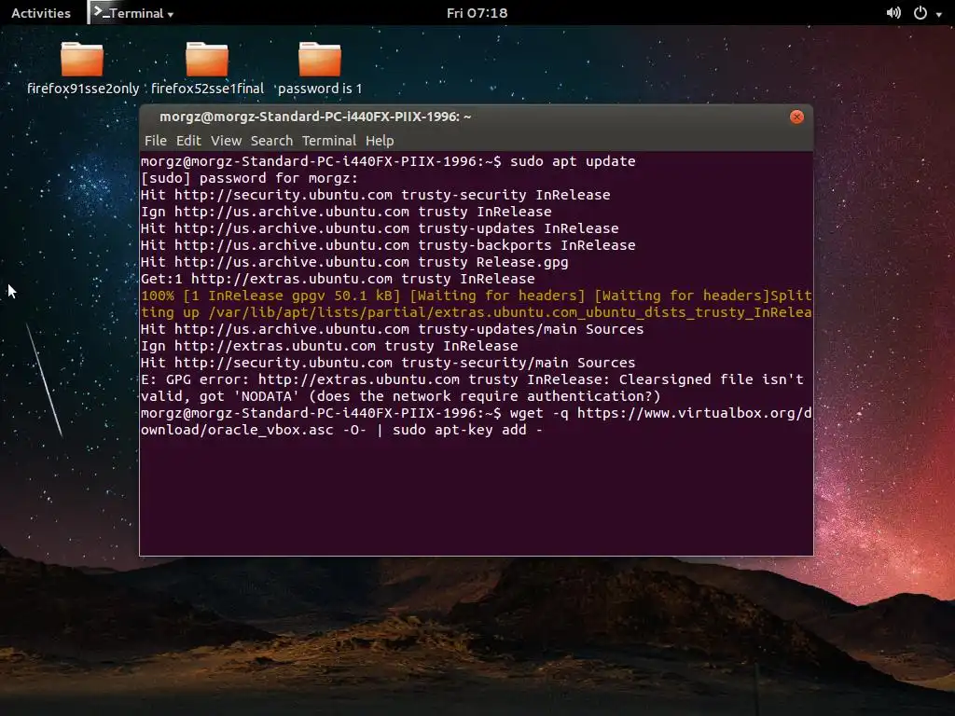Open the File menu in Terminal
Image resolution: width=955 pixels, height=716 pixels.
pos(156,141)
